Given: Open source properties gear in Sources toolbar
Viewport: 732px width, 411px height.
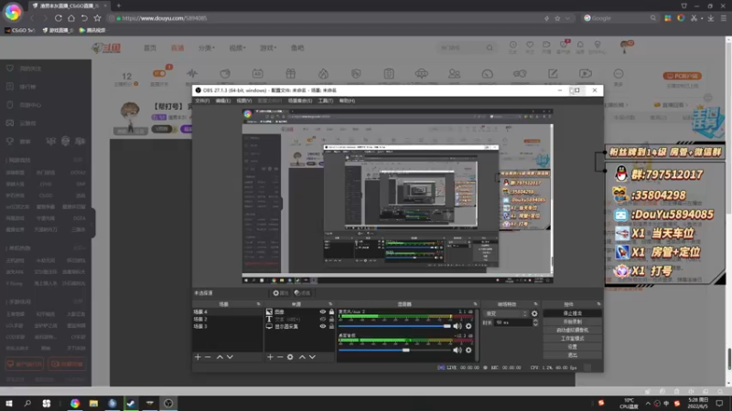Looking at the screenshot, I should click(x=290, y=357).
